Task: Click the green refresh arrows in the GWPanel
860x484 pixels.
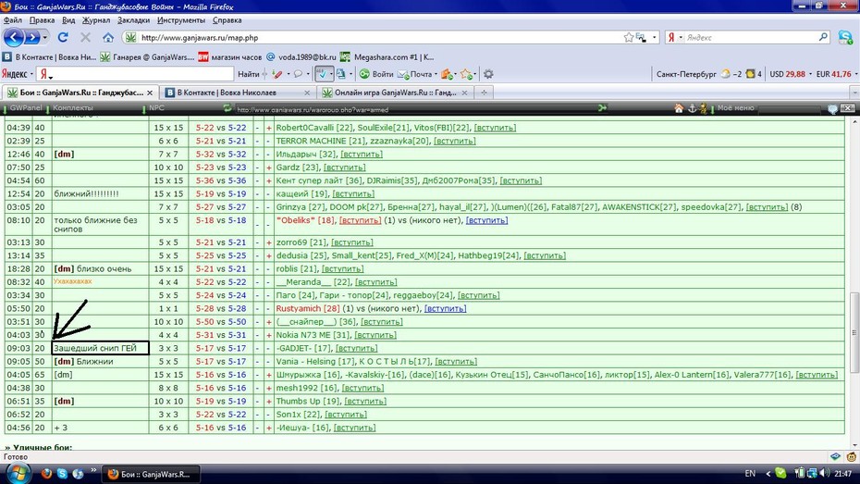Action: pyautogui.click(x=227, y=108)
